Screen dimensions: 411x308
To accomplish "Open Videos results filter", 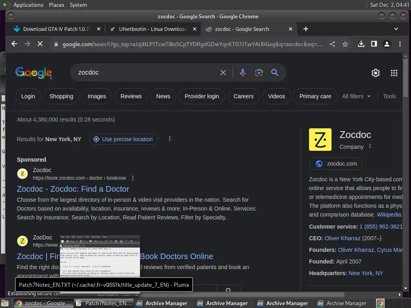I will coord(276,96).
